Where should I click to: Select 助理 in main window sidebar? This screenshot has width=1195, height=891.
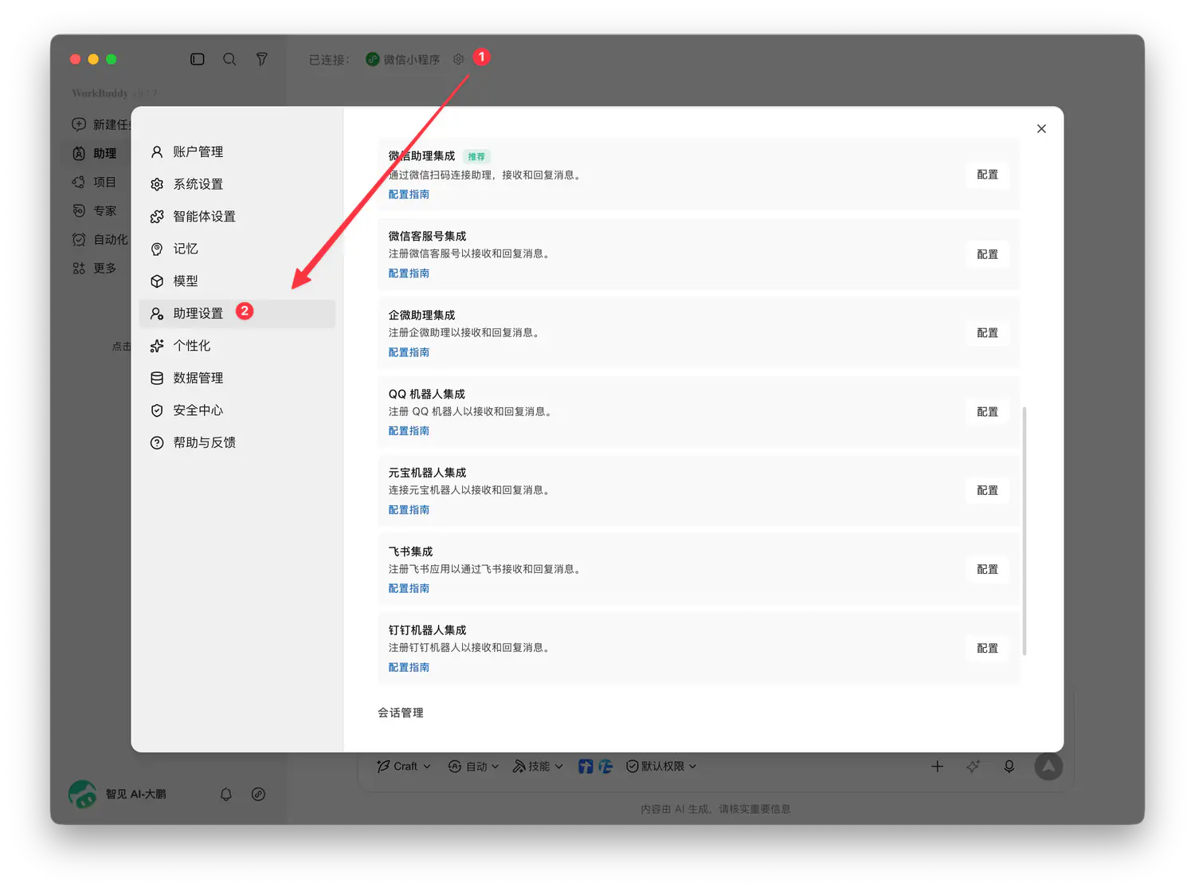click(95, 153)
